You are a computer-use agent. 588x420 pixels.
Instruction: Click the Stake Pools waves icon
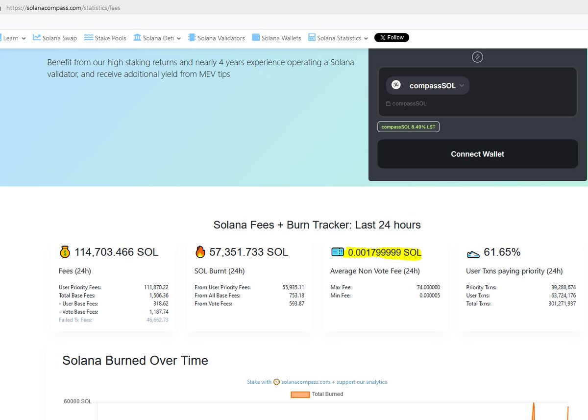(89, 38)
